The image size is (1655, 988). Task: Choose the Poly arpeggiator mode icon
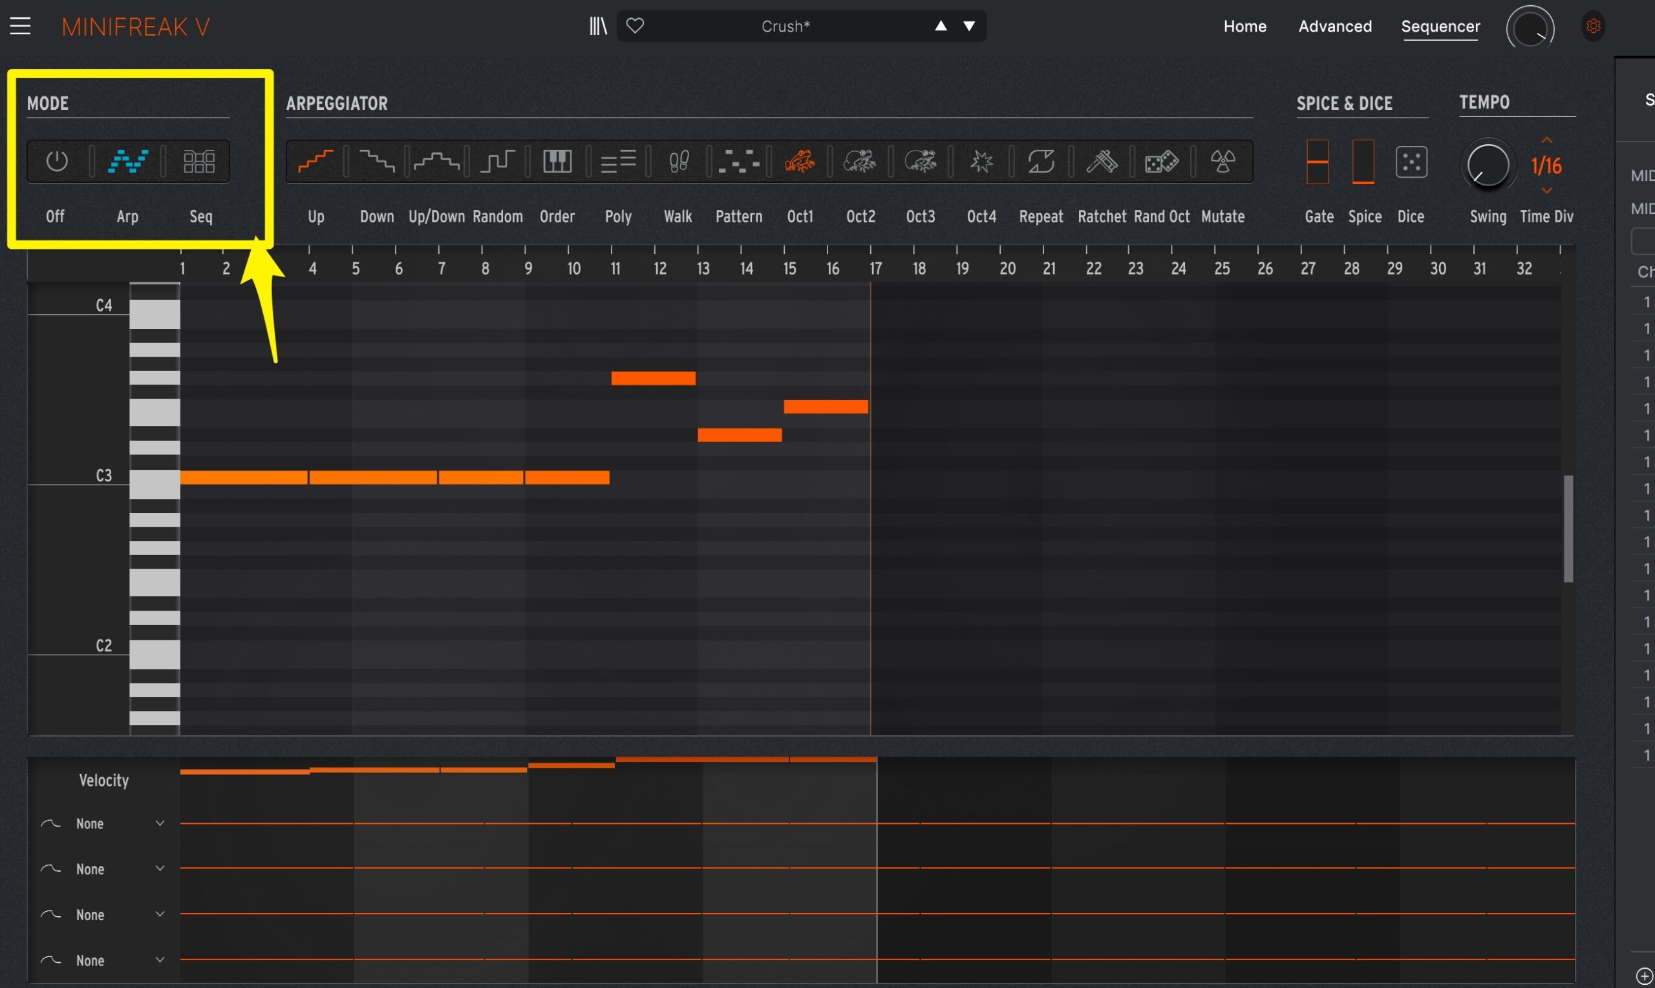618,161
